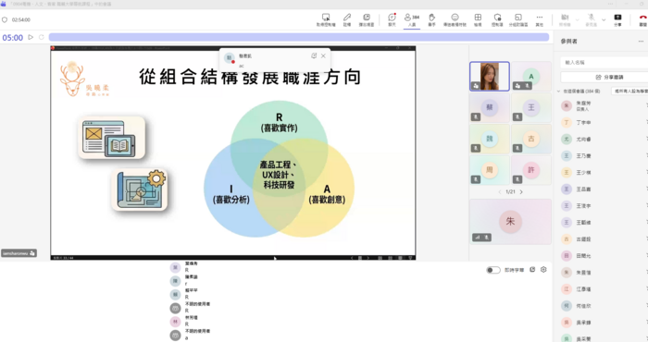This screenshot has width=648, height=342.
Task: Toggle the camera icon in toolbar
Action: (565, 17)
